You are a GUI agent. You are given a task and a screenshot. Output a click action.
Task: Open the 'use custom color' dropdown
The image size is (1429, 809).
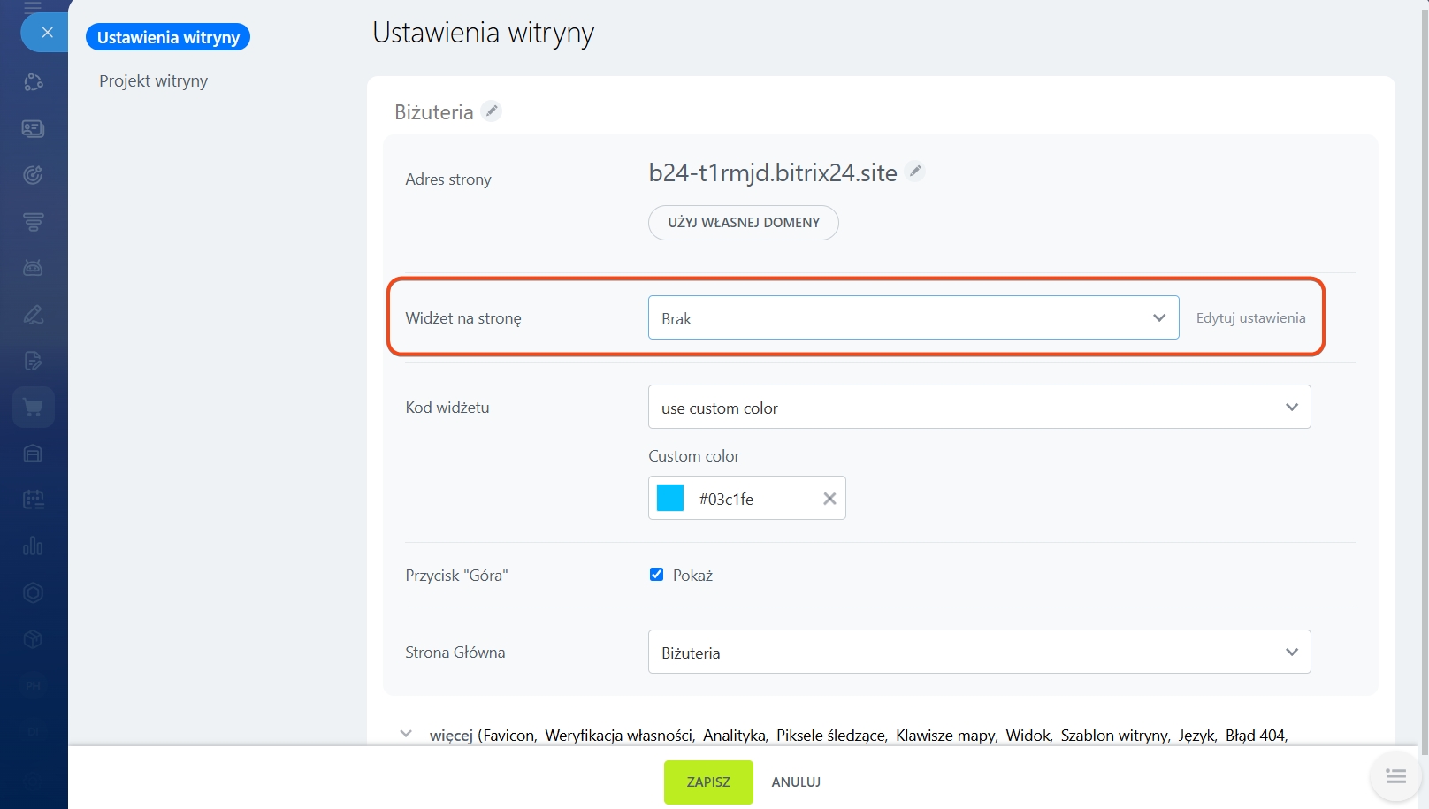pyautogui.click(x=979, y=408)
